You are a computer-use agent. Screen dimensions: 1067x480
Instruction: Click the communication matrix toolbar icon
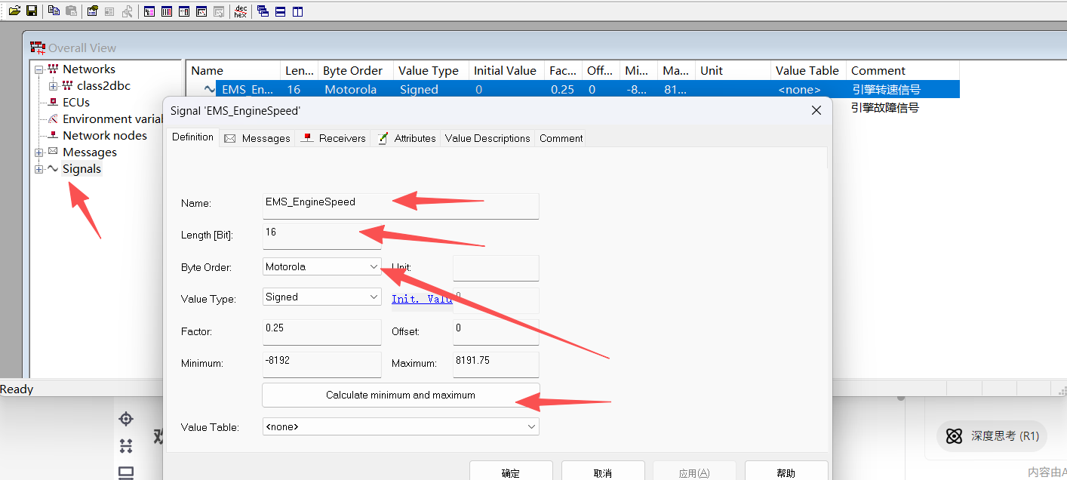coord(183,11)
